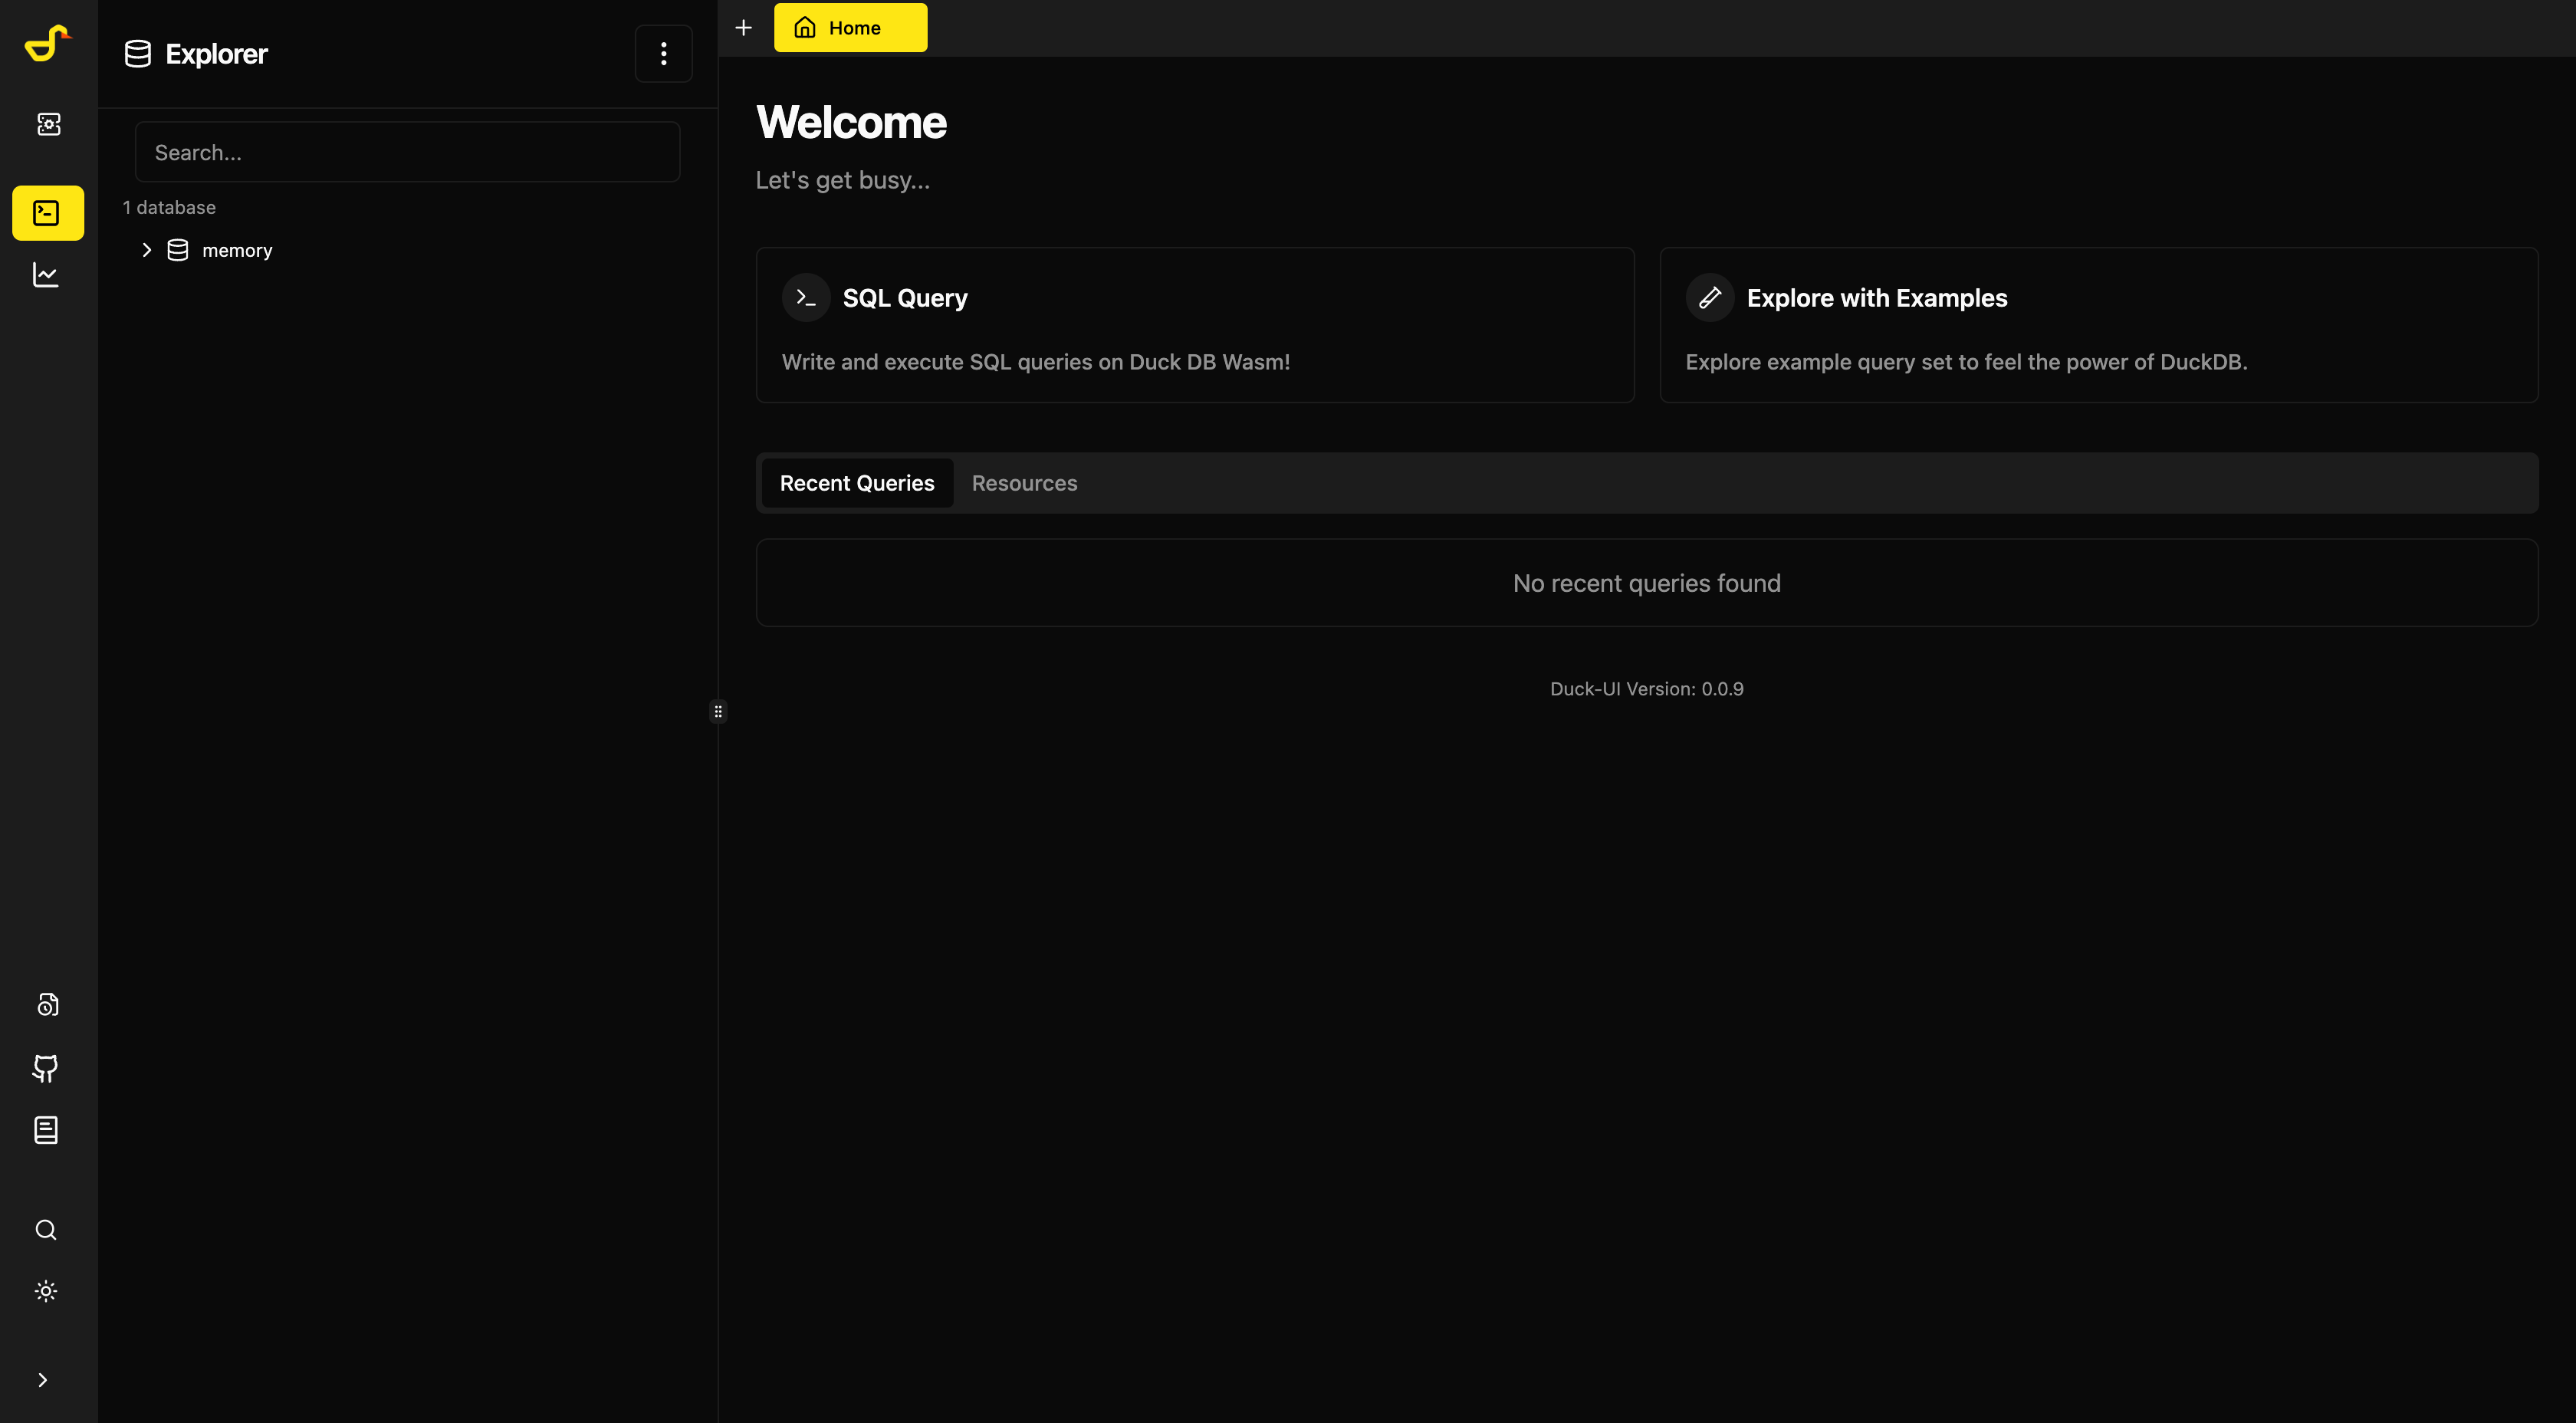
Task: Click the Explorer search field
Action: point(408,152)
